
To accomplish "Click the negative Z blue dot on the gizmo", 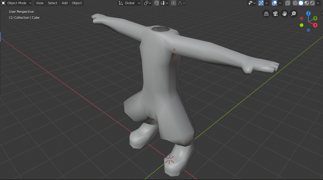I will (x=308, y=30).
